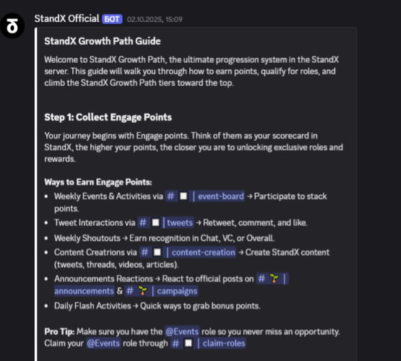This screenshot has width=401, height=361.
Task: Click the message timestamp 02.10.2025, 15:09
Action: tap(155, 19)
